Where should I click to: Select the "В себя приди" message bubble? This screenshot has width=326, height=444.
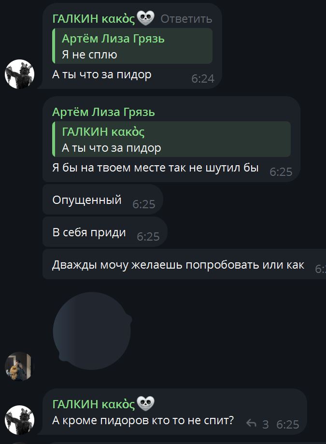coord(105,232)
